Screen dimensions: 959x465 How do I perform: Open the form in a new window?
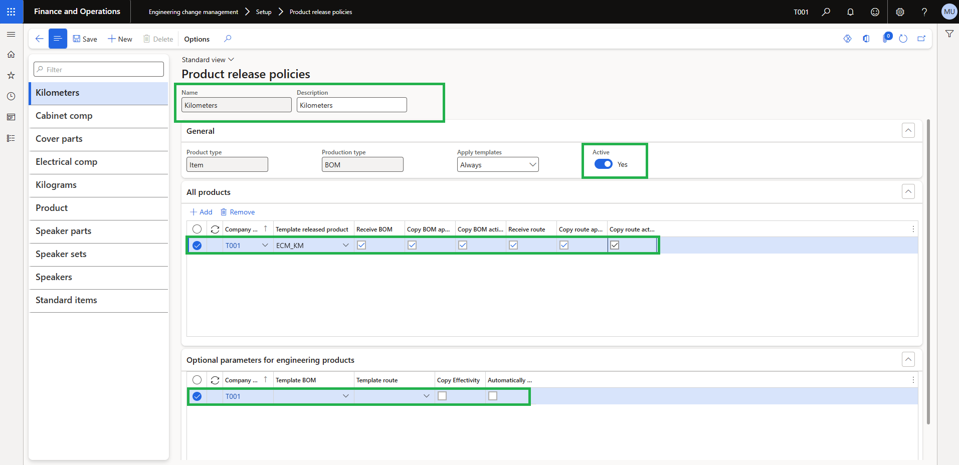click(921, 39)
